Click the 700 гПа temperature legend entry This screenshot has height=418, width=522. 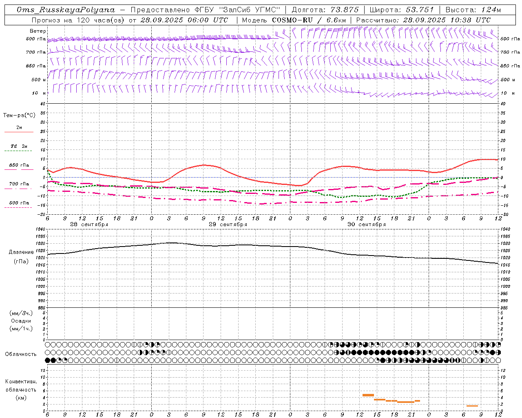click(x=19, y=184)
